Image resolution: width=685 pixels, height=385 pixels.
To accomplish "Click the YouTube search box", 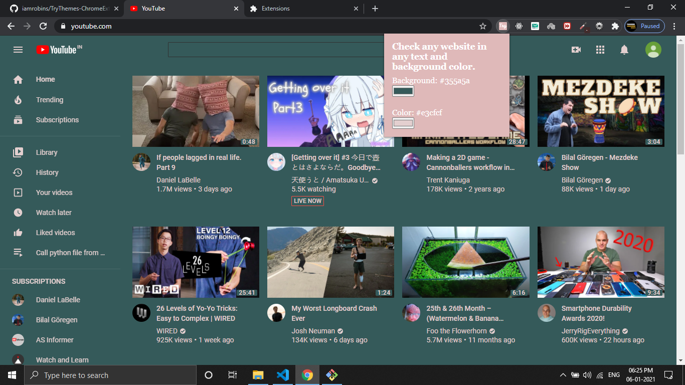I will pyautogui.click(x=276, y=50).
